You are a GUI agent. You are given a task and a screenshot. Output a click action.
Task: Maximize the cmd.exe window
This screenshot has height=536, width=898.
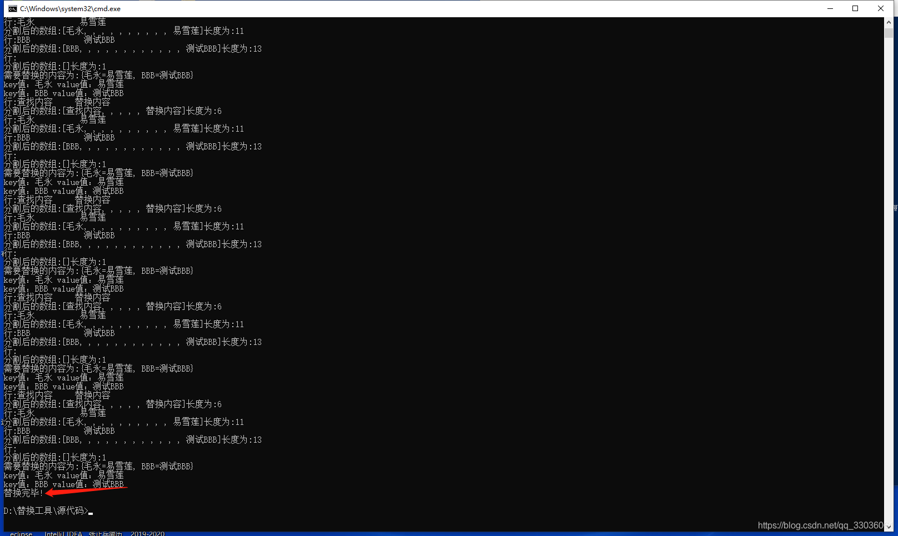click(x=856, y=8)
